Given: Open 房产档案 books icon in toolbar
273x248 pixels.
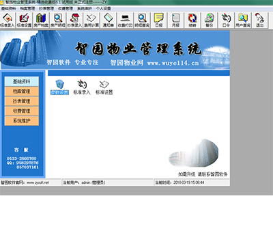Looking at the screenshot, I should (x=41, y=20).
